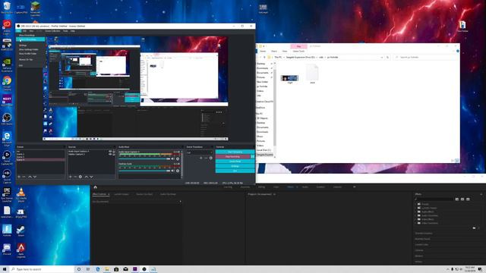Open Lumetri Scopes panel tab in Premiere

(121, 194)
